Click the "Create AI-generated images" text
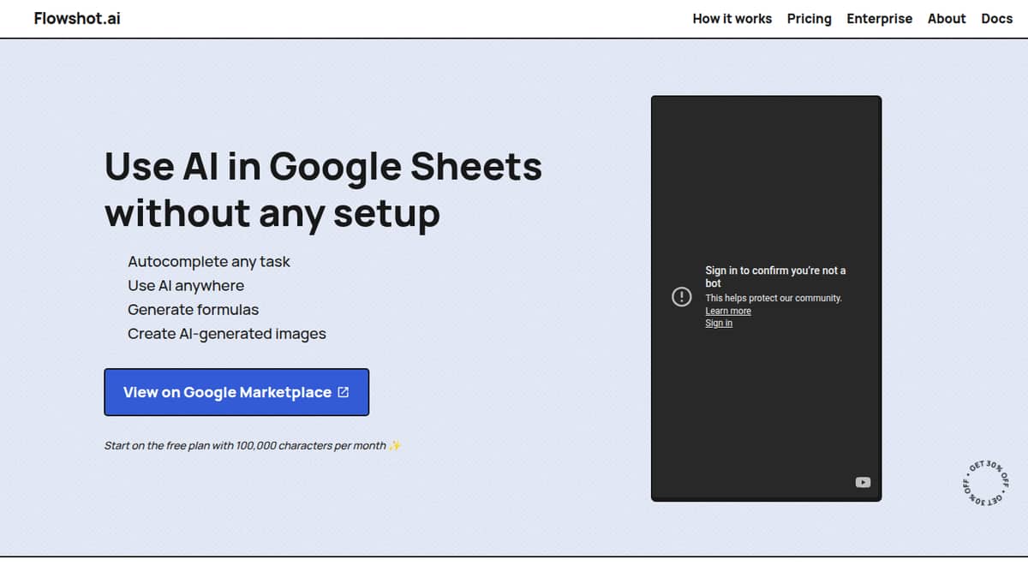This screenshot has height=577, width=1028. [227, 334]
